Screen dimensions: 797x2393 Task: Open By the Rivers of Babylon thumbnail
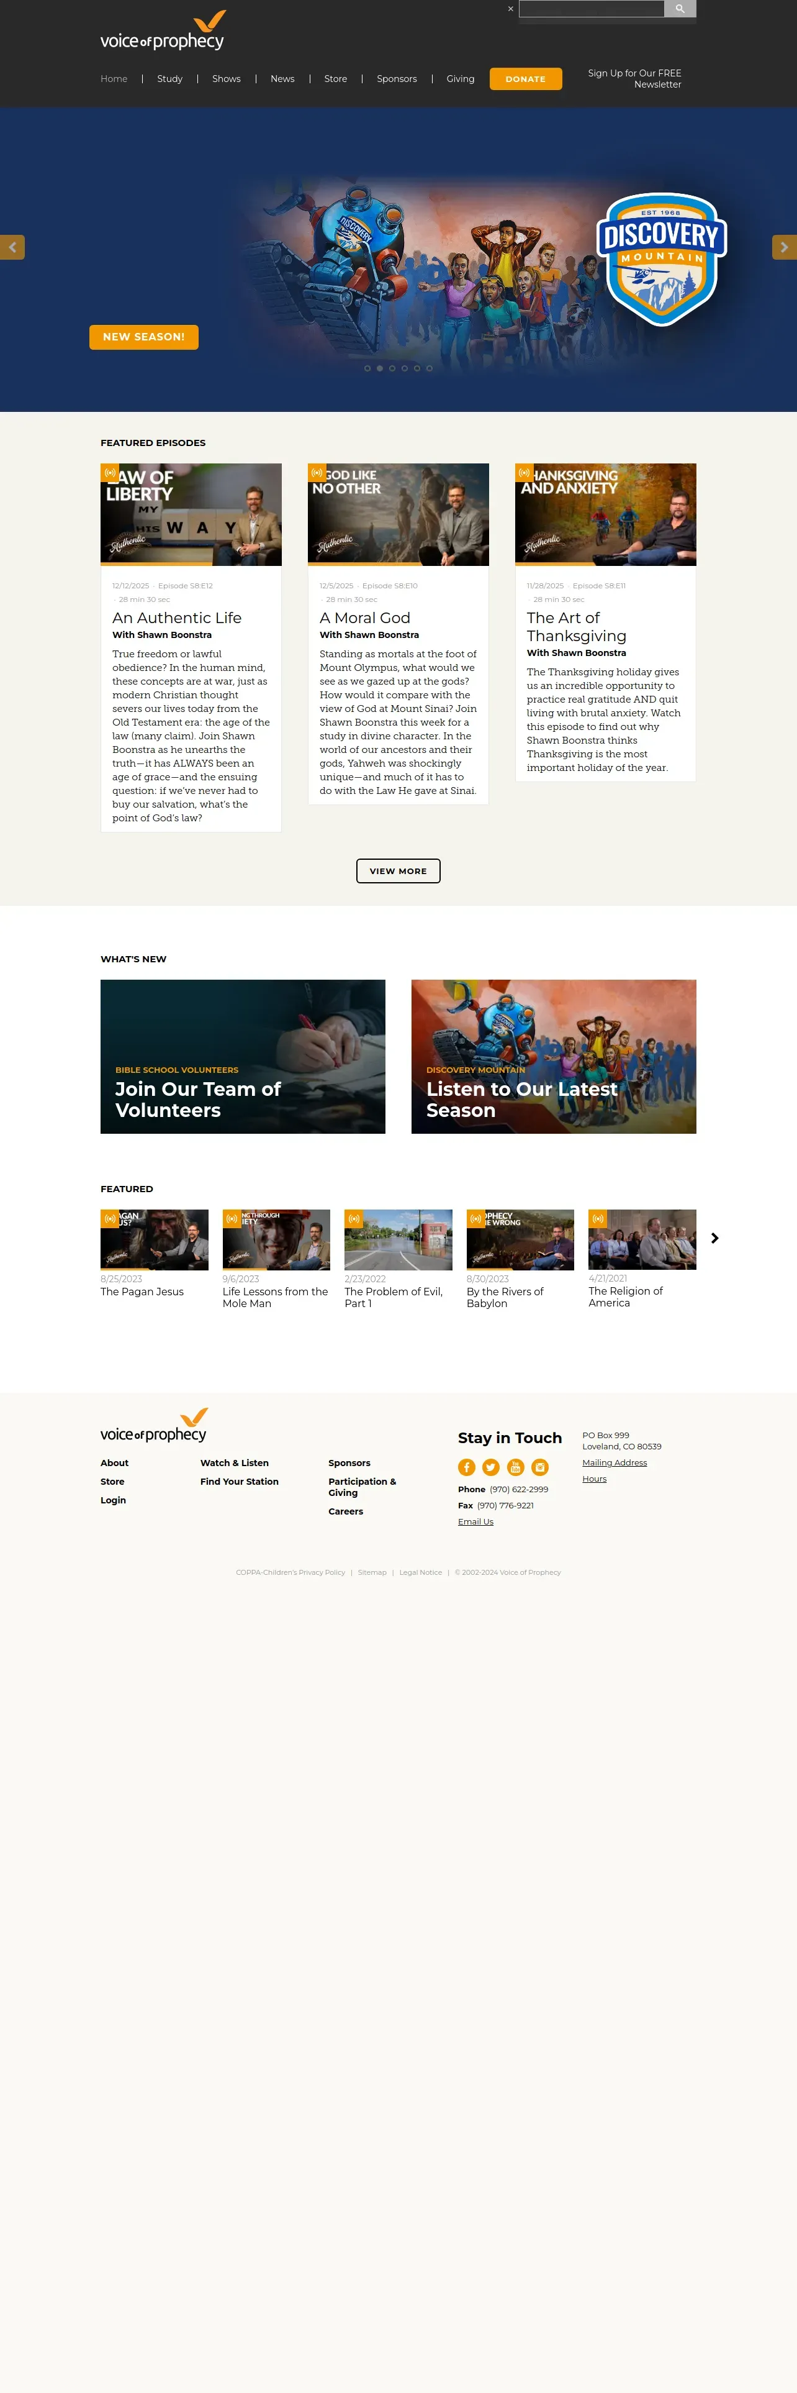pyautogui.click(x=521, y=1239)
